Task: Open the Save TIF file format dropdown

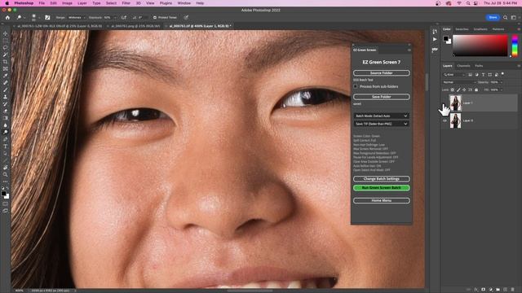Action: point(381,124)
